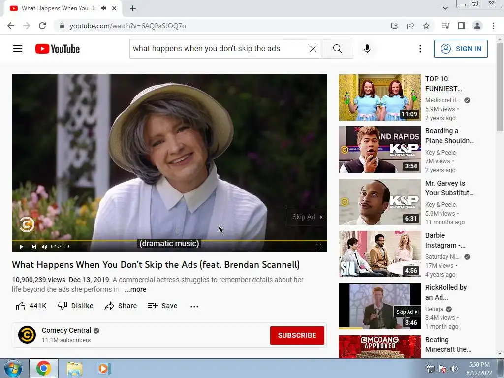The image size is (504, 378).
Task: Select the What Happens When You tab
Action: 63,8
